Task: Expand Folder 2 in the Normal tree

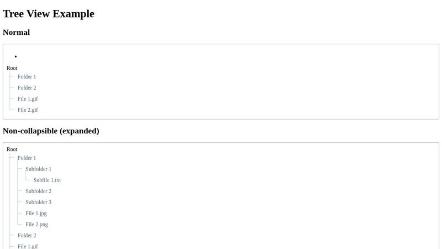Action: coord(27,87)
